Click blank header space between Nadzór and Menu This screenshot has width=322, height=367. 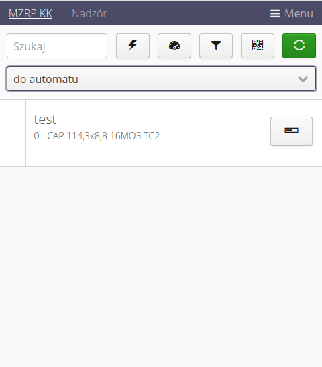(188, 13)
